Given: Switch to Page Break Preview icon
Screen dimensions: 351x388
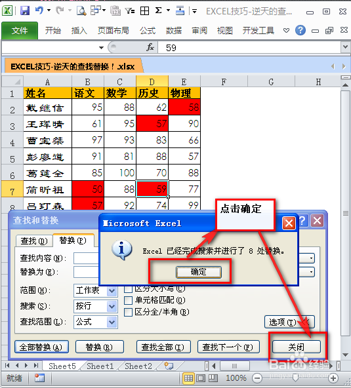Looking at the screenshot, I should (213, 378).
